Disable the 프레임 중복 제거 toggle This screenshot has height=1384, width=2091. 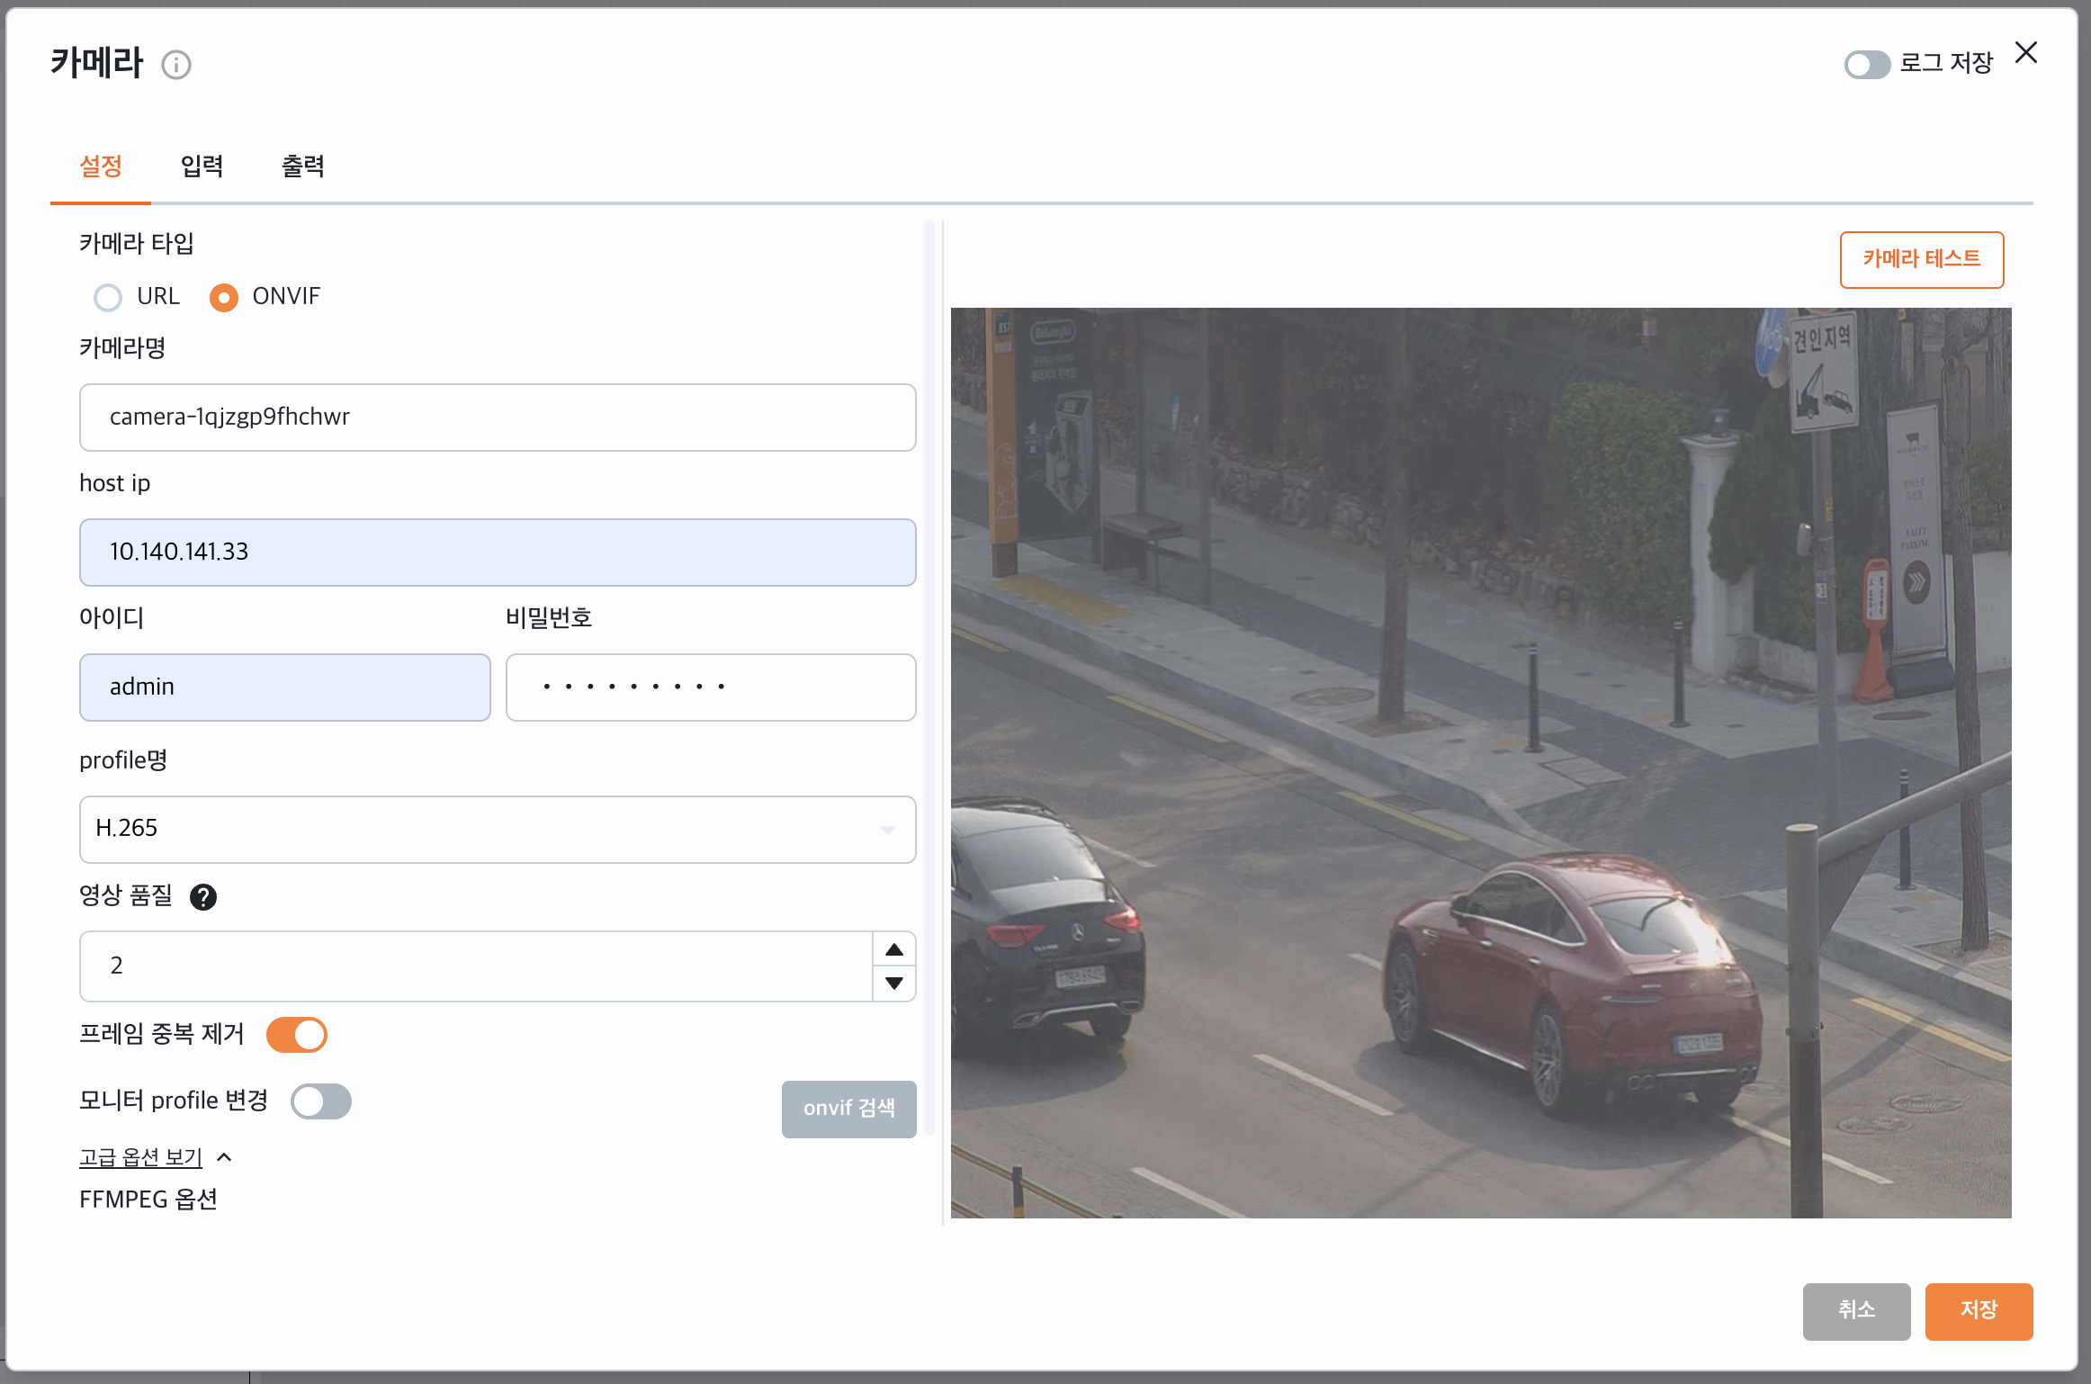coord(297,1035)
